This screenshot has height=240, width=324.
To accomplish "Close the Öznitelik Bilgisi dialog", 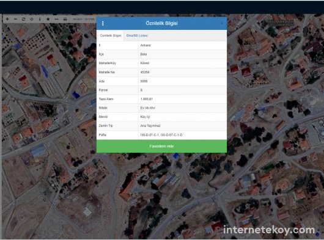I will coord(221,23).
